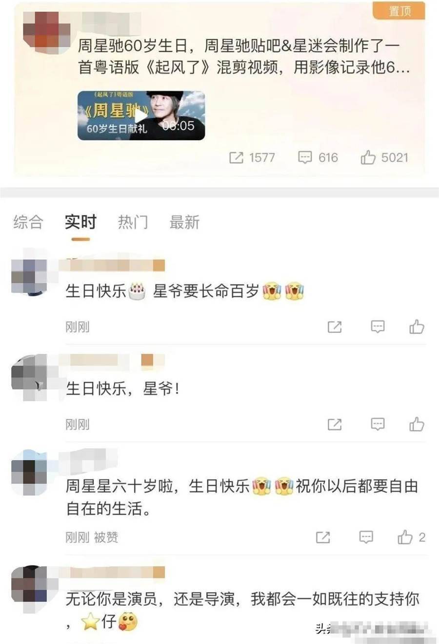Reply to the comment 星爷要长命百岁
This screenshot has height=644, width=439.
click(x=378, y=327)
